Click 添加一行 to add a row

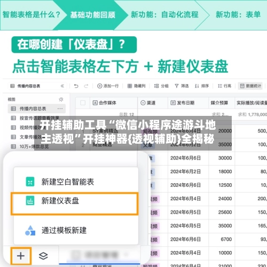[108, 86]
